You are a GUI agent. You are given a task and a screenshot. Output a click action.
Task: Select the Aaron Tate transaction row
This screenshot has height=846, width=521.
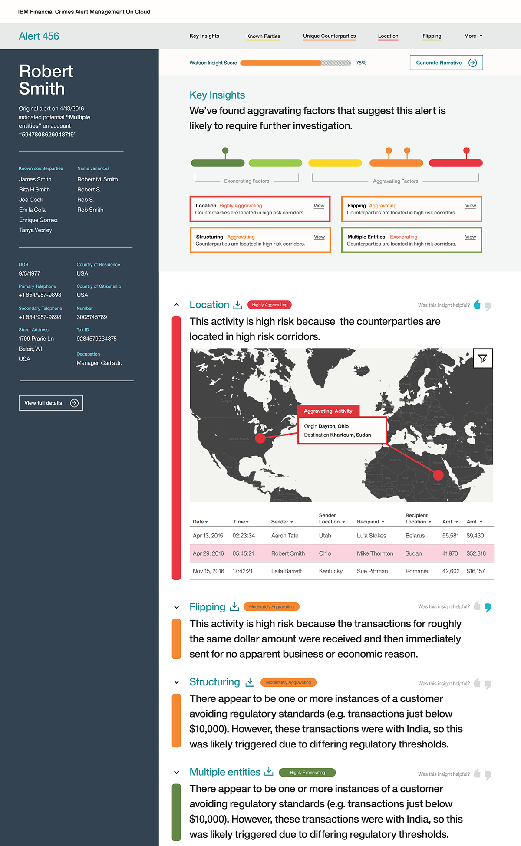coord(342,536)
